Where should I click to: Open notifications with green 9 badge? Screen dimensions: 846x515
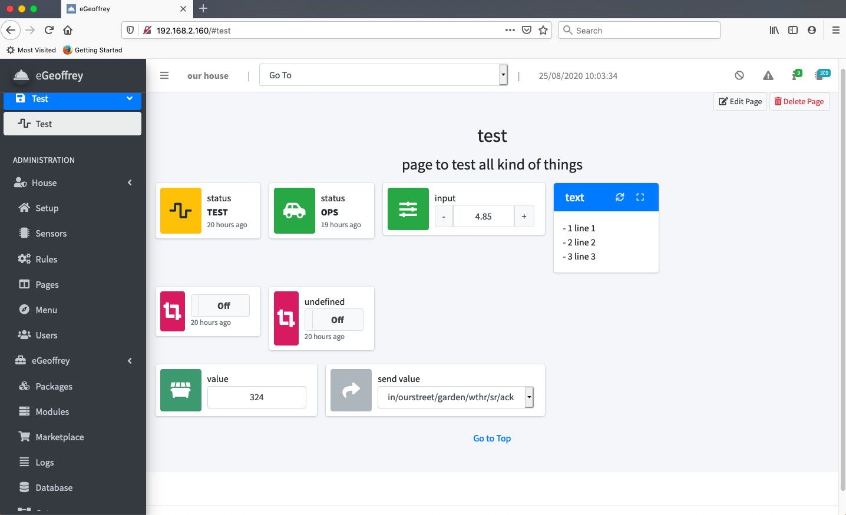click(x=796, y=75)
